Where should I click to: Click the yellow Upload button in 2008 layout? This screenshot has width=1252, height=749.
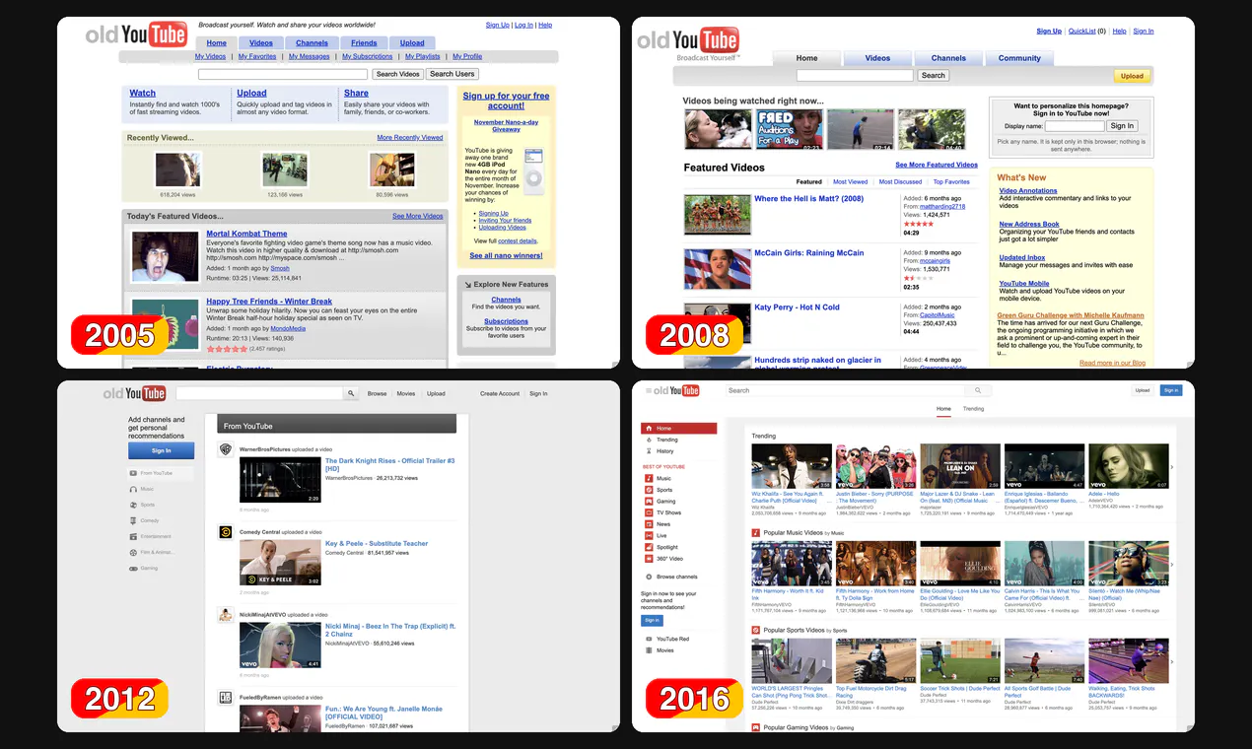[x=1132, y=76]
